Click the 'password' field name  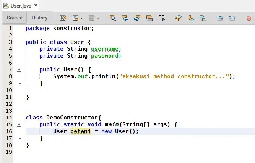[x=105, y=56]
